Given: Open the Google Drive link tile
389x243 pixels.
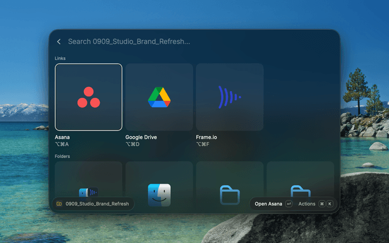Looking at the screenshot, I should pos(159,97).
